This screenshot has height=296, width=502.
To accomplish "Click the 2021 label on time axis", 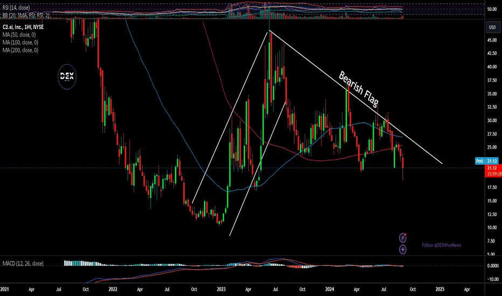I will pos(4,289).
